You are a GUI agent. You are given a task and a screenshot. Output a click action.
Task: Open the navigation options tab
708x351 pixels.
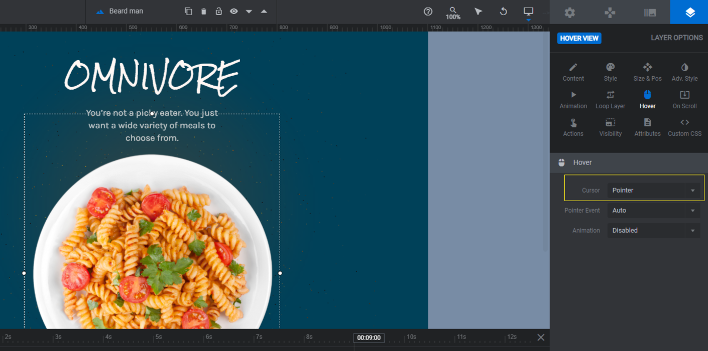[x=610, y=12]
